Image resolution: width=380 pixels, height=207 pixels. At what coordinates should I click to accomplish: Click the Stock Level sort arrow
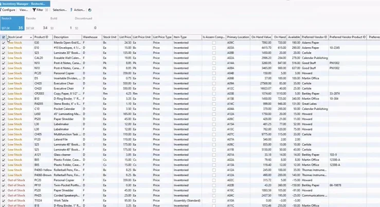point(31,37)
